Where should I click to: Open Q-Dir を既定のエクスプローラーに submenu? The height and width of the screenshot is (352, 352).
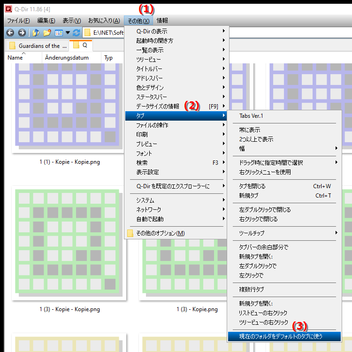pos(176,186)
